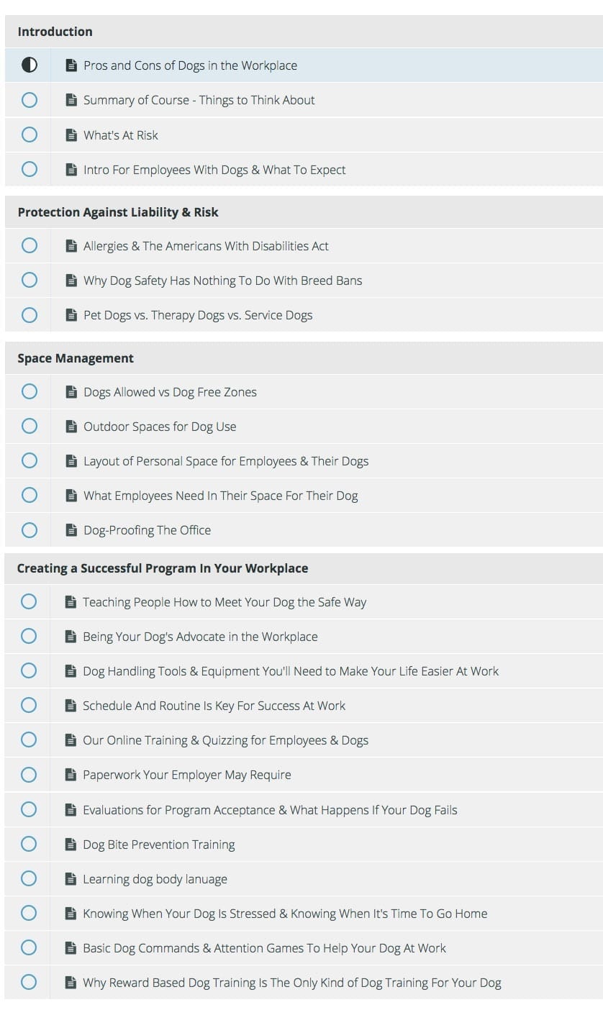The height and width of the screenshot is (1010, 603).
Task: Open Why Reward Based Dog Training lesson
Action: click(x=291, y=983)
